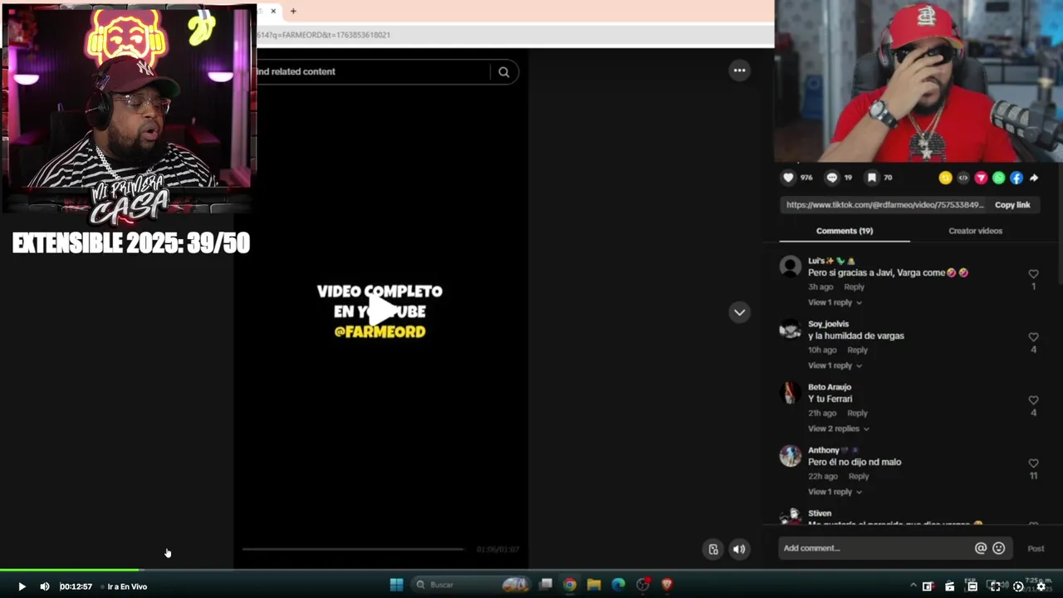Insert a mention with the @ icon
Viewport: 1063px width, 598px height.
981,548
